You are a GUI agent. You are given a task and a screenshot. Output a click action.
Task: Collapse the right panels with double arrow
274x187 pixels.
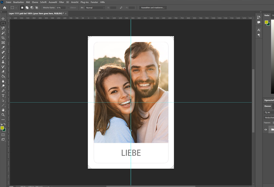point(261,12)
